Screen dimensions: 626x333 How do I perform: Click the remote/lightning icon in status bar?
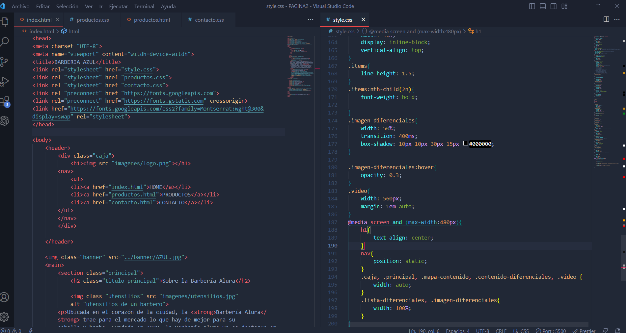point(31,331)
